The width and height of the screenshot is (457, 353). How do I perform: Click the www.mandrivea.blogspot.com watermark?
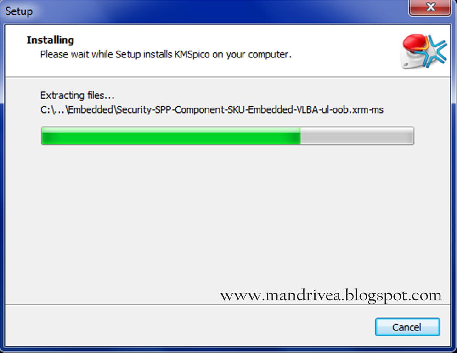pyautogui.click(x=331, y=295)
